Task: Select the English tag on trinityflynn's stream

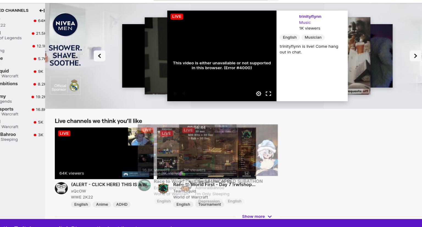Action: pos(290,37)
